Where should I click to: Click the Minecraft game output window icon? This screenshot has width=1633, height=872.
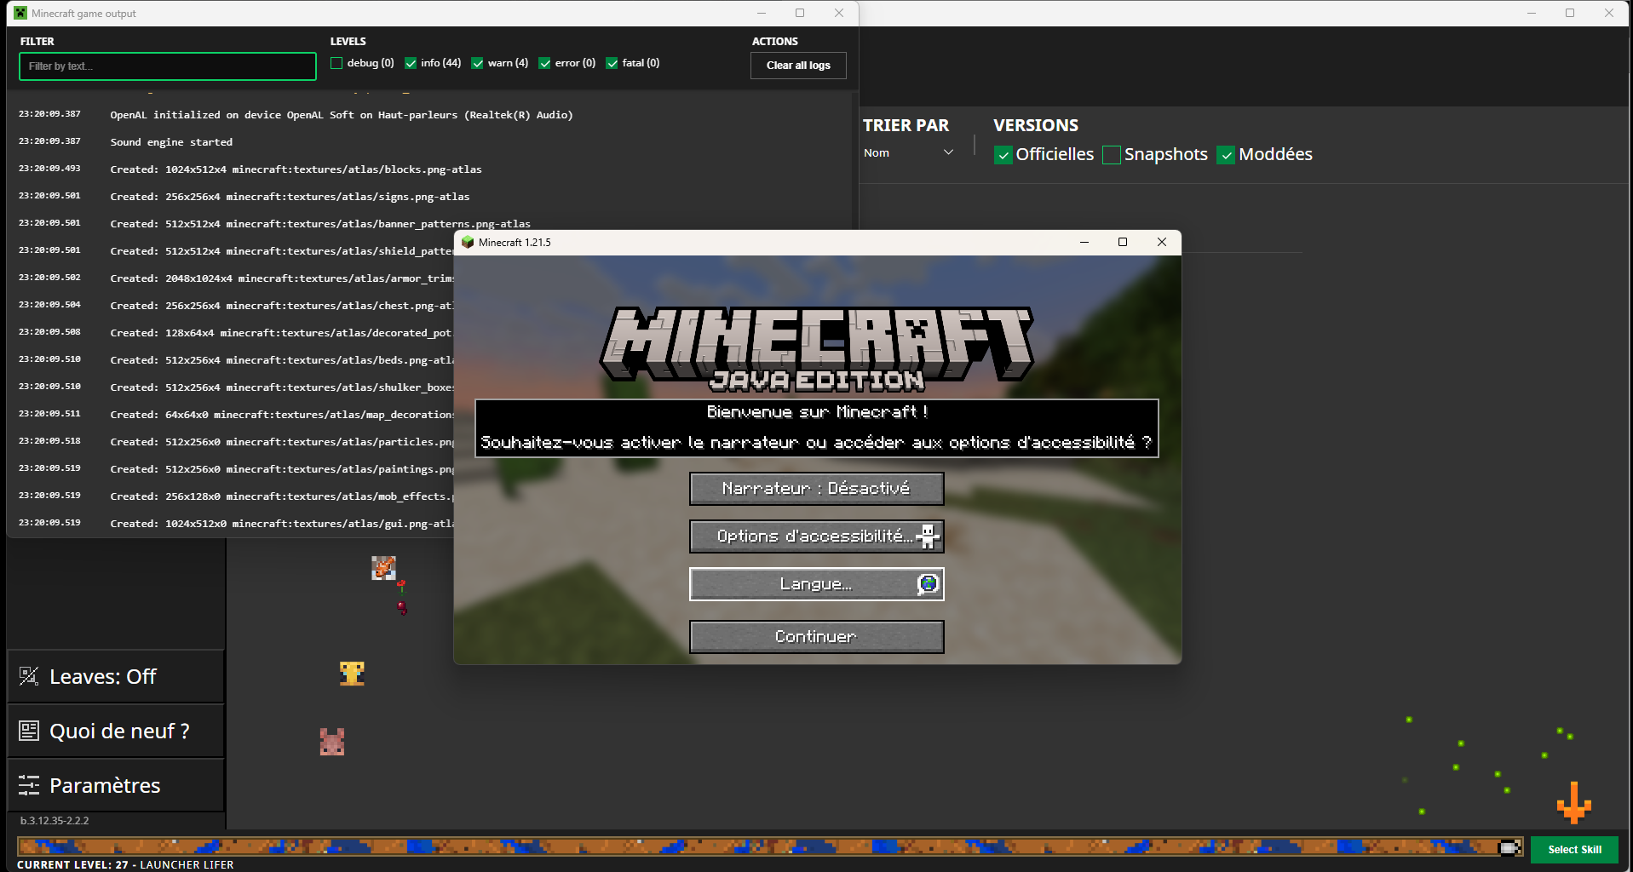point(20,13)
